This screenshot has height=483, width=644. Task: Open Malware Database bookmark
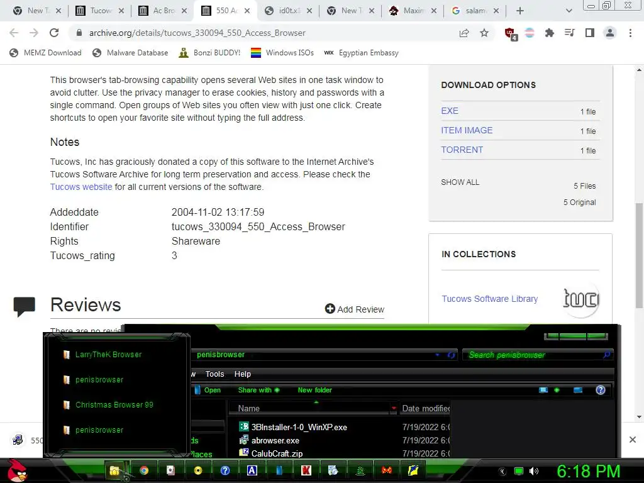click(130, 53)
